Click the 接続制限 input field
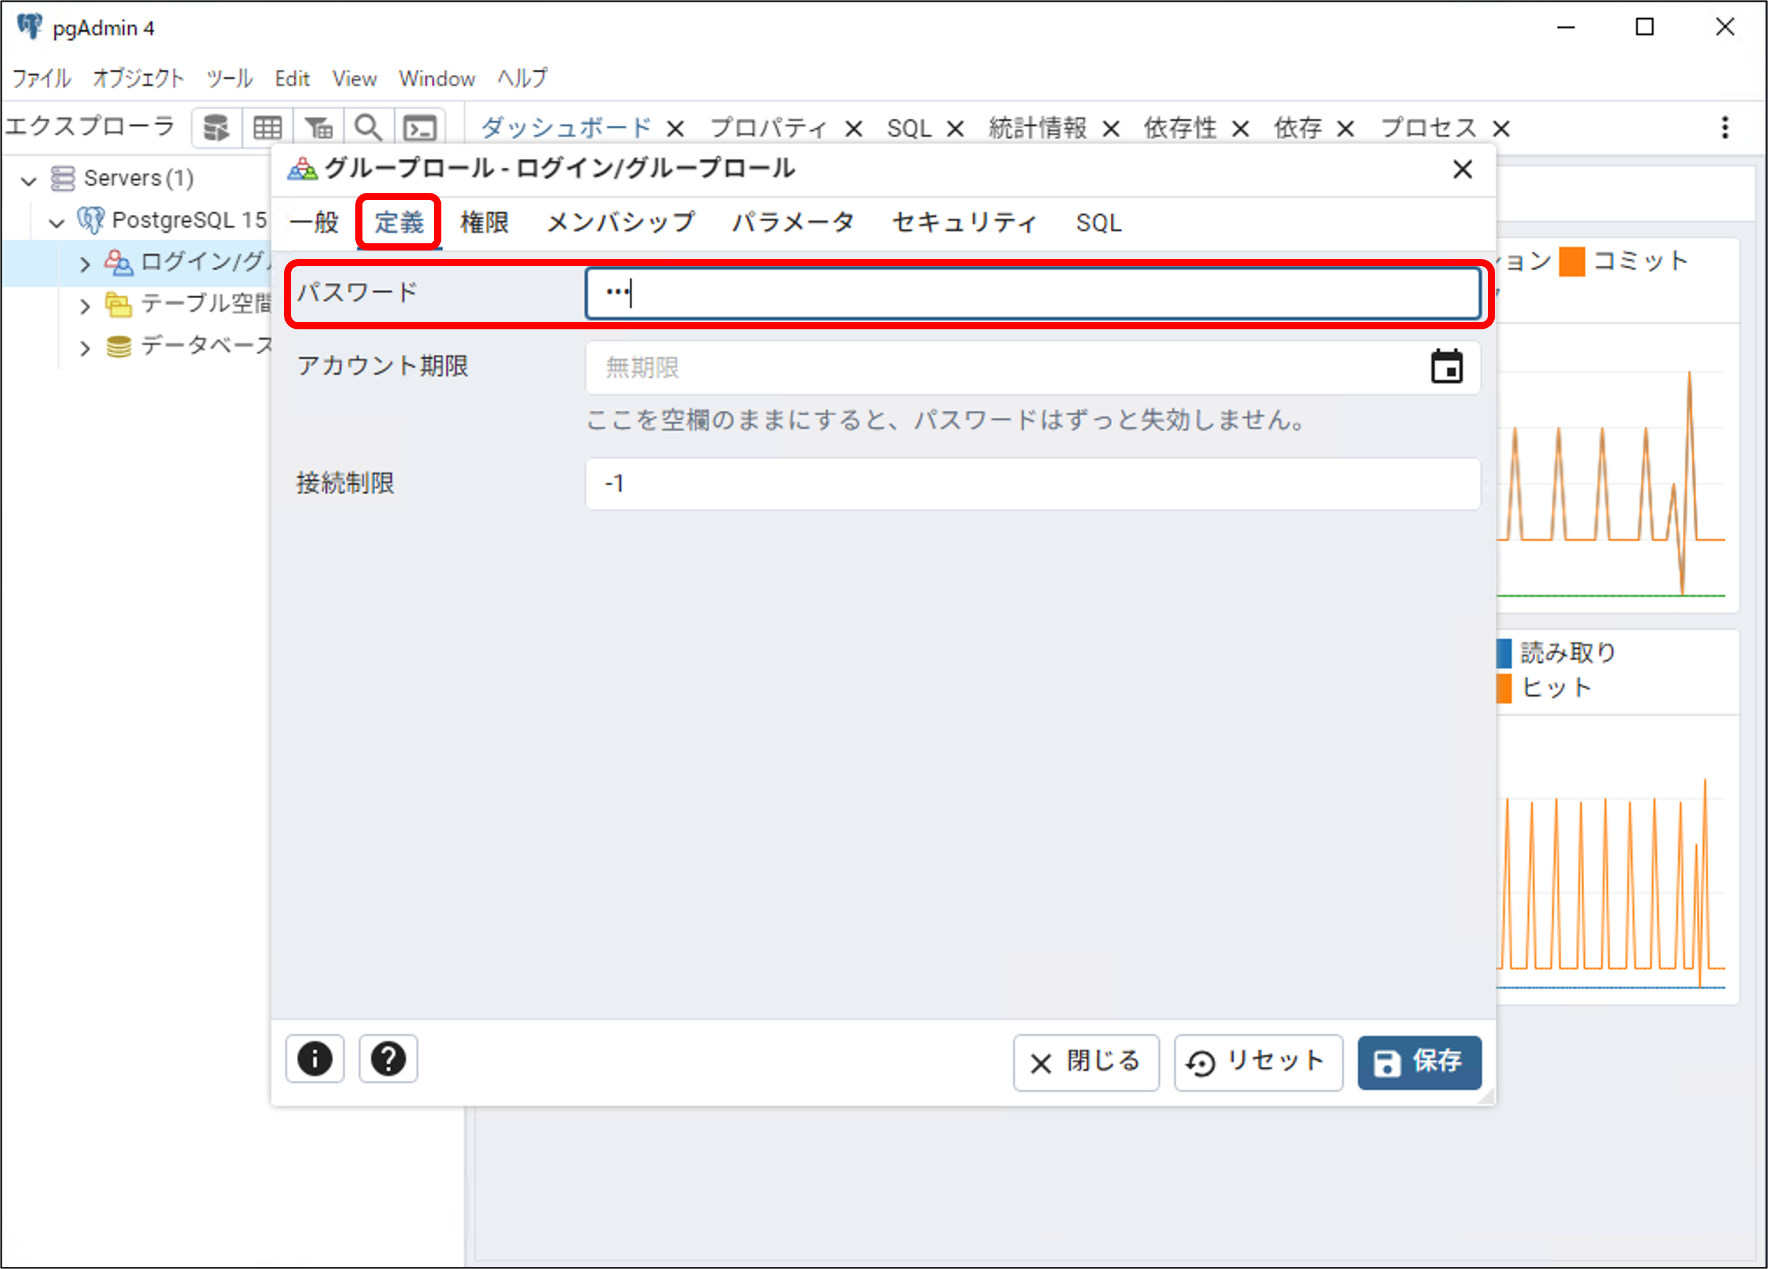 pyautogui.click(x=1032, y=483)
